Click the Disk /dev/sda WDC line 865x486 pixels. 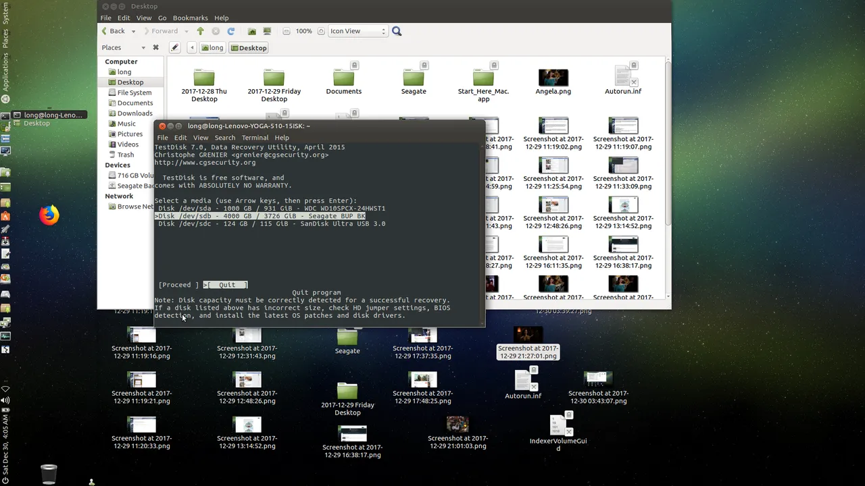272,209
